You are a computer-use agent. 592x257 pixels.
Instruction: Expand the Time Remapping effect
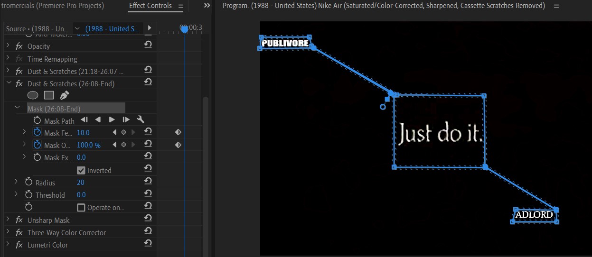pyautogui.click(x=8, y=59)
